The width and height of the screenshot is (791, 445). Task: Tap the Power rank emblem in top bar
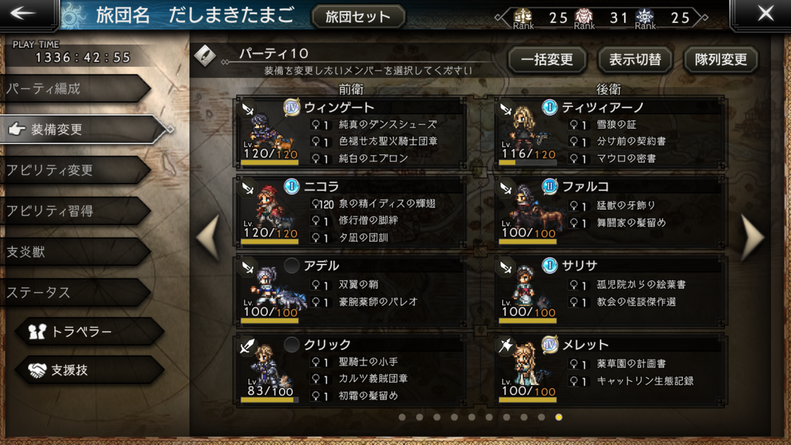coord(583,16)
